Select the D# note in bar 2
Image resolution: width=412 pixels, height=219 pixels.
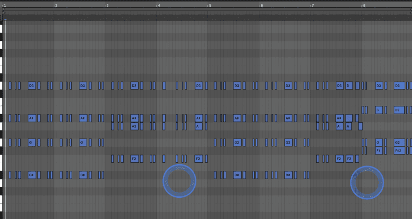[83, 175]
